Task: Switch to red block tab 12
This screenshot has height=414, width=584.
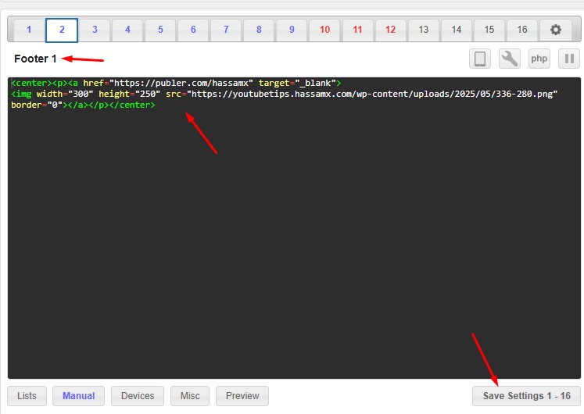Action: click(390, 30)
